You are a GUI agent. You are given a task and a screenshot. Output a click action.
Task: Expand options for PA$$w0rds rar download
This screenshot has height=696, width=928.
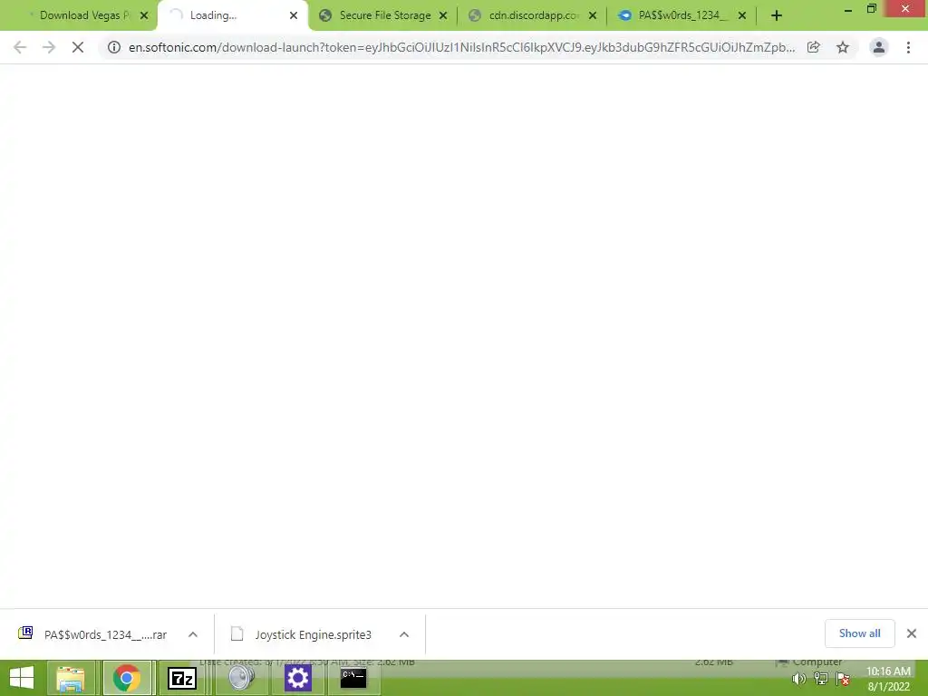click(x=193, y=634)
